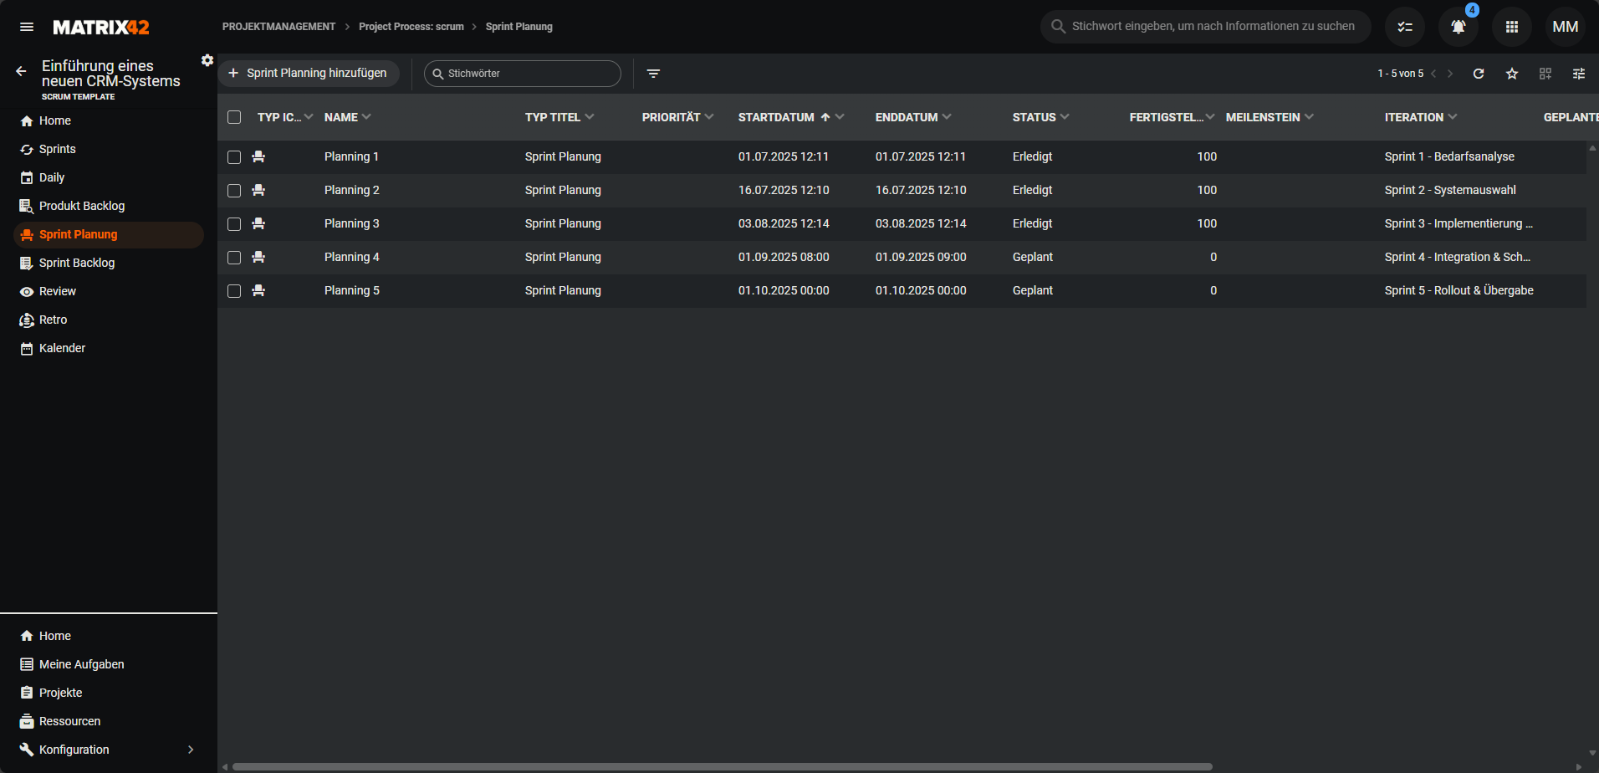Click the column settings sliders icon
Image resolution: width=1599 pixels, height=773 pixels.
click(1579, 74)
